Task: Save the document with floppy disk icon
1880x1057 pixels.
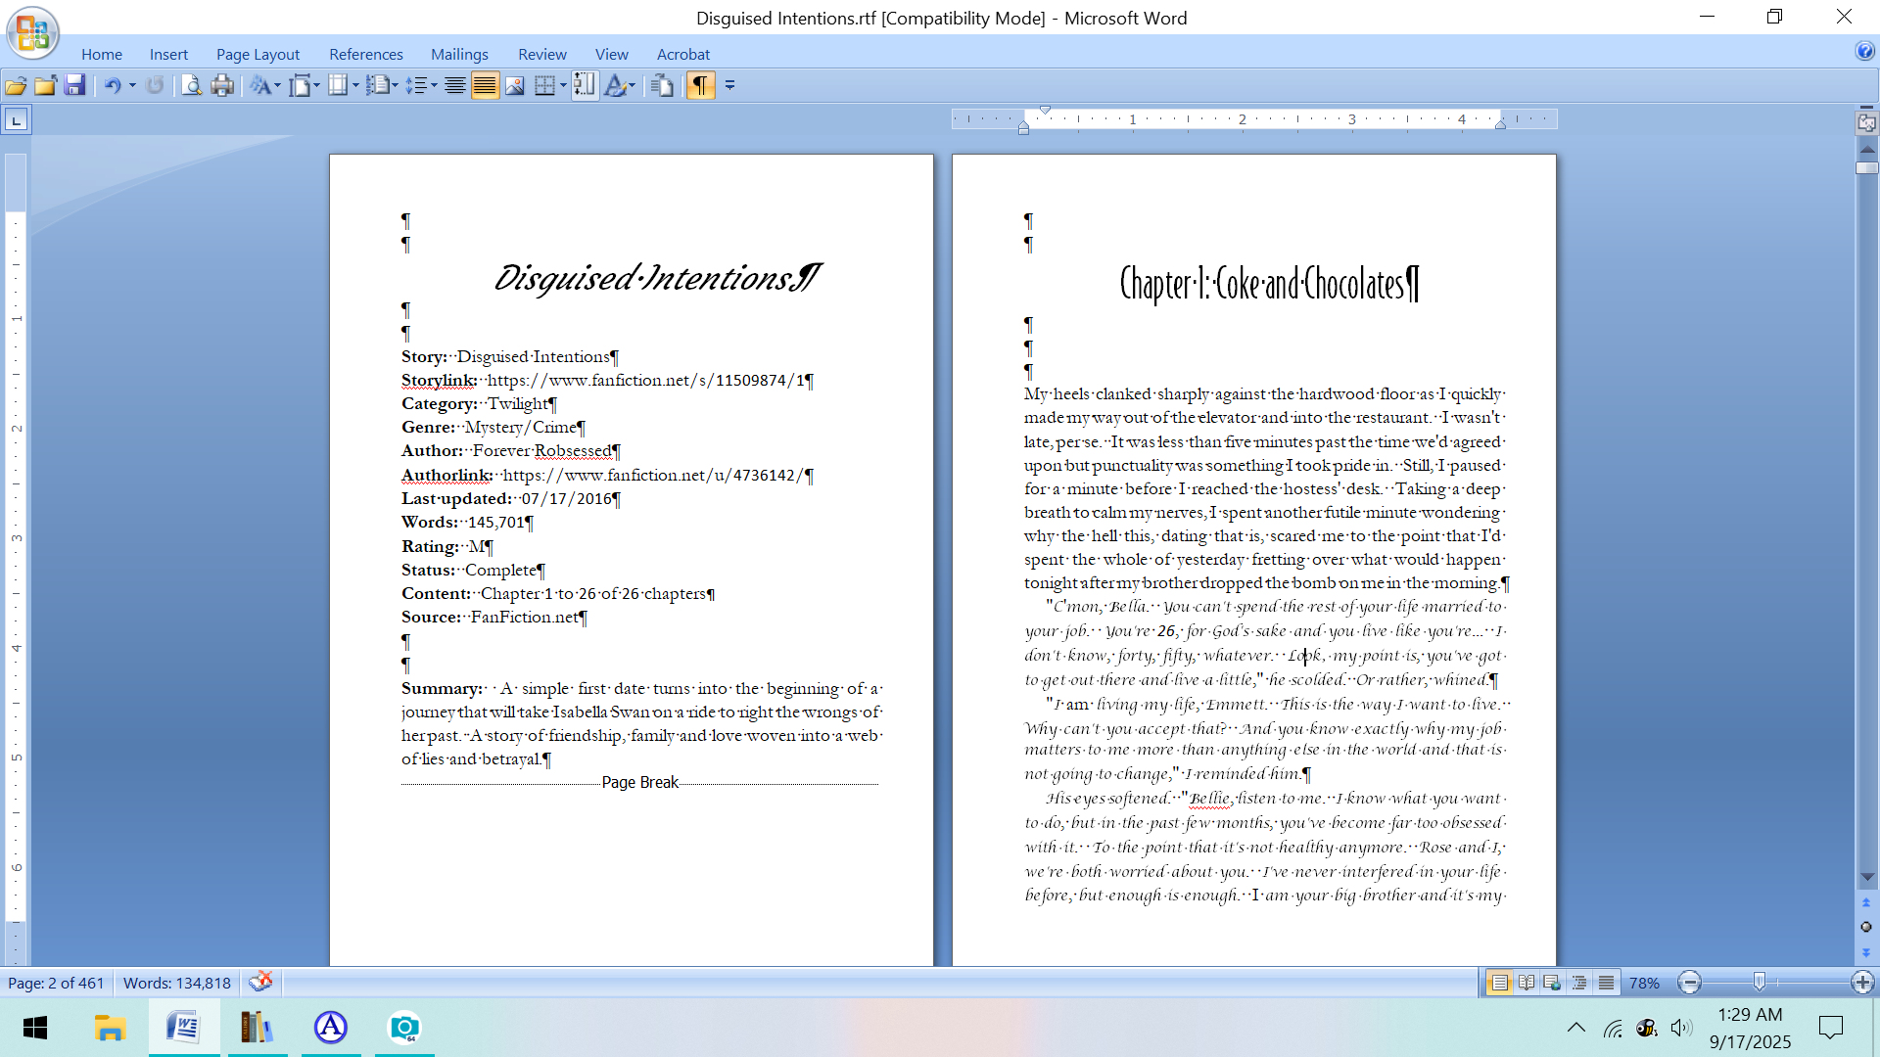Action: (x=74, y=86)
